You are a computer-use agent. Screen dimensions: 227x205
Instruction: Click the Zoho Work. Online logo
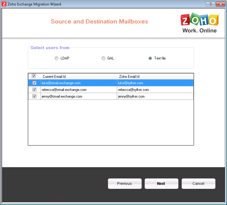click(x=199, y=23)
